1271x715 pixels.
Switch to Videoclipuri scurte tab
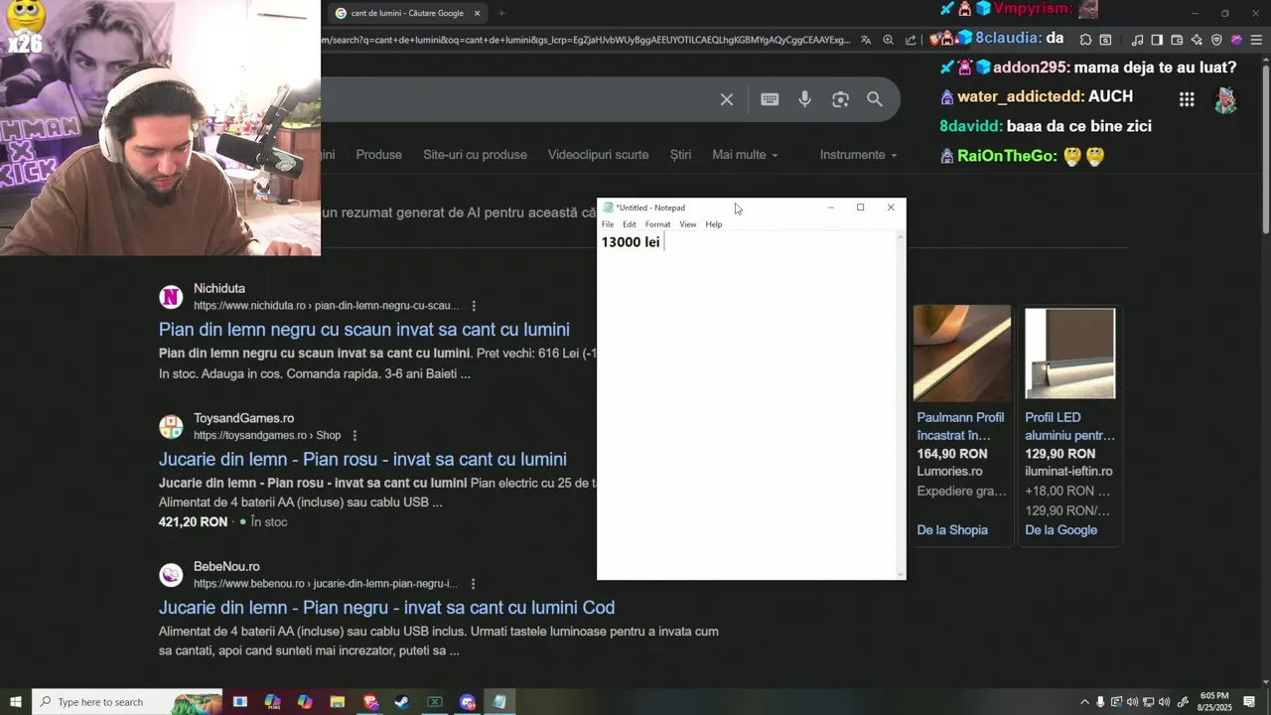click(598, 155)
